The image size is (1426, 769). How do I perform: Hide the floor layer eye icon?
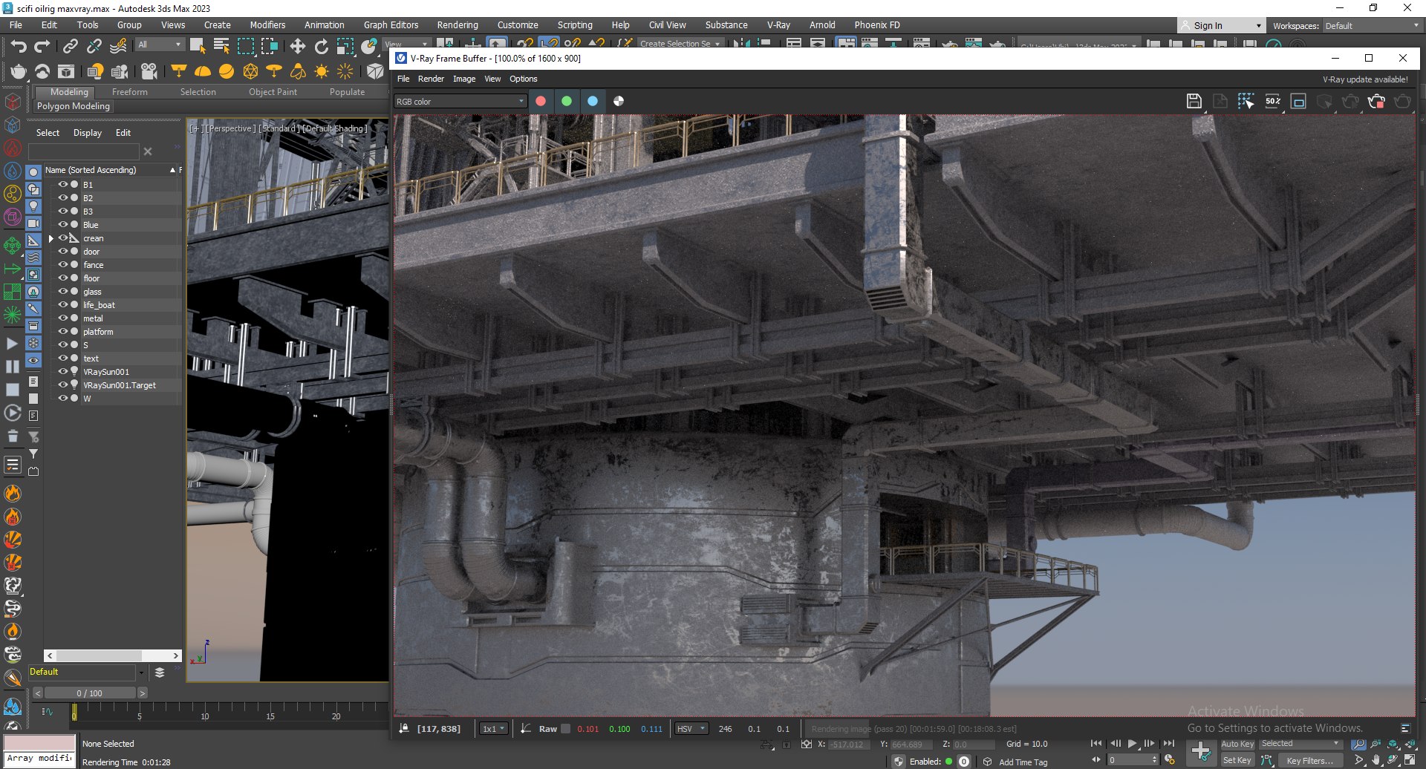click(x=63, y=278)
